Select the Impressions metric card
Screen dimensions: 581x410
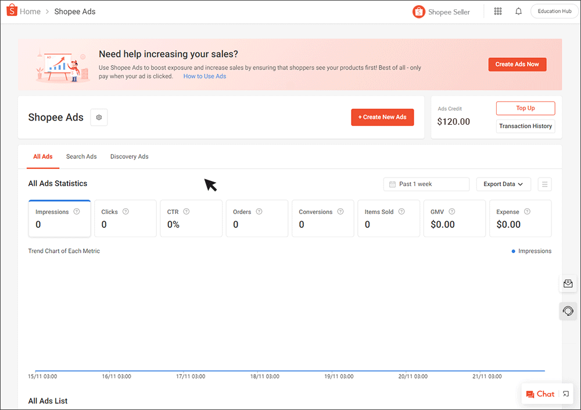point(59,218)
